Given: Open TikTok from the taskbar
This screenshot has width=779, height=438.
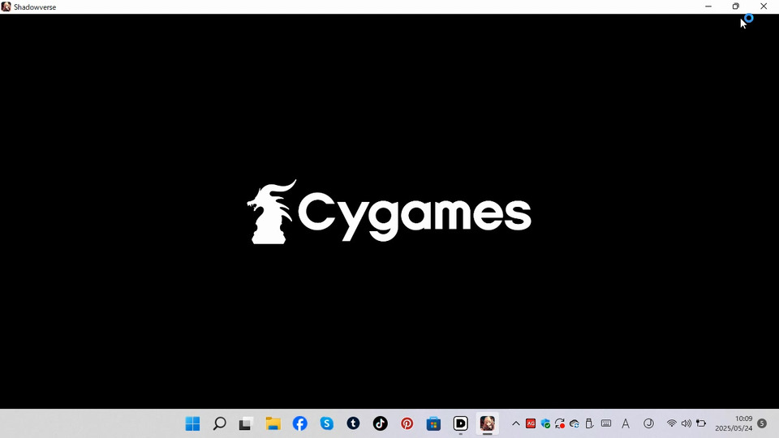Looking at the screenshot, I should pos(380,423).
